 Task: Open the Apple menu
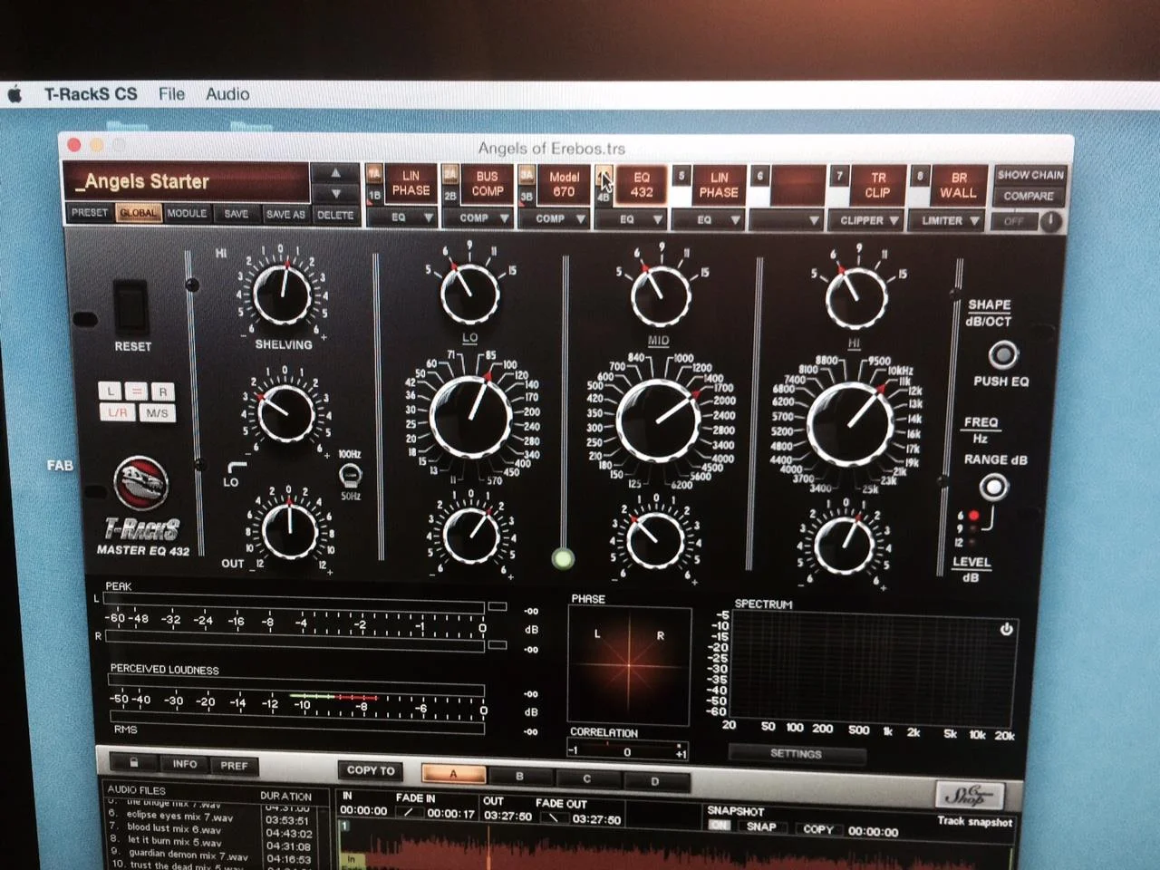[x=14, y=94]
